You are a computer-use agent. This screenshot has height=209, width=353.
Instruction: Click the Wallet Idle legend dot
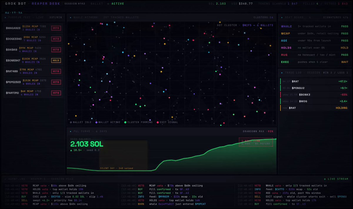(71, 122)
